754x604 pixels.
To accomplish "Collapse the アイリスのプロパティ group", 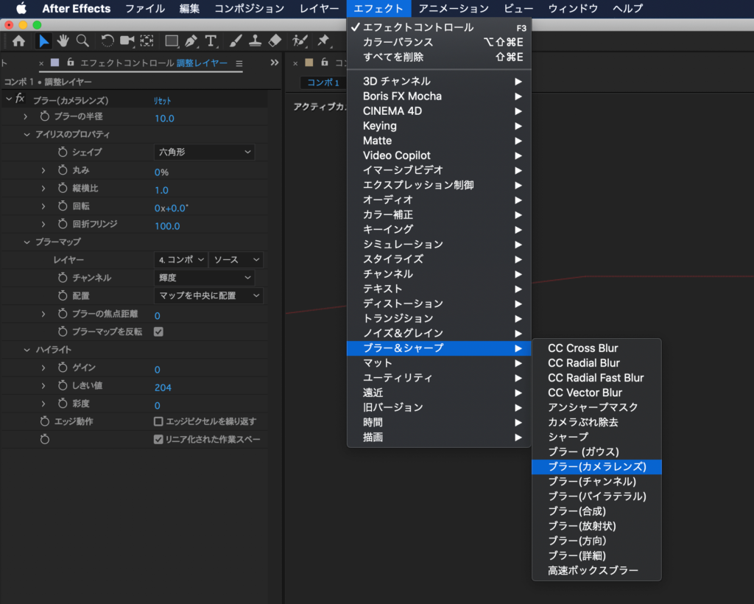I will click(x=27, y=135).
